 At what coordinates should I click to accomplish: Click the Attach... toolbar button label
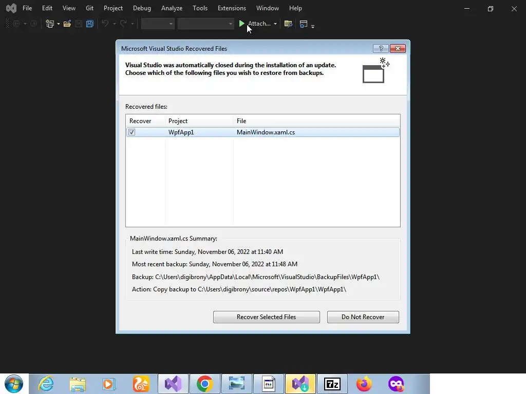[x=259, y=24]
